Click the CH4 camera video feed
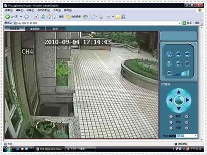This screenshot has width=207, height=155. [81, 85]
